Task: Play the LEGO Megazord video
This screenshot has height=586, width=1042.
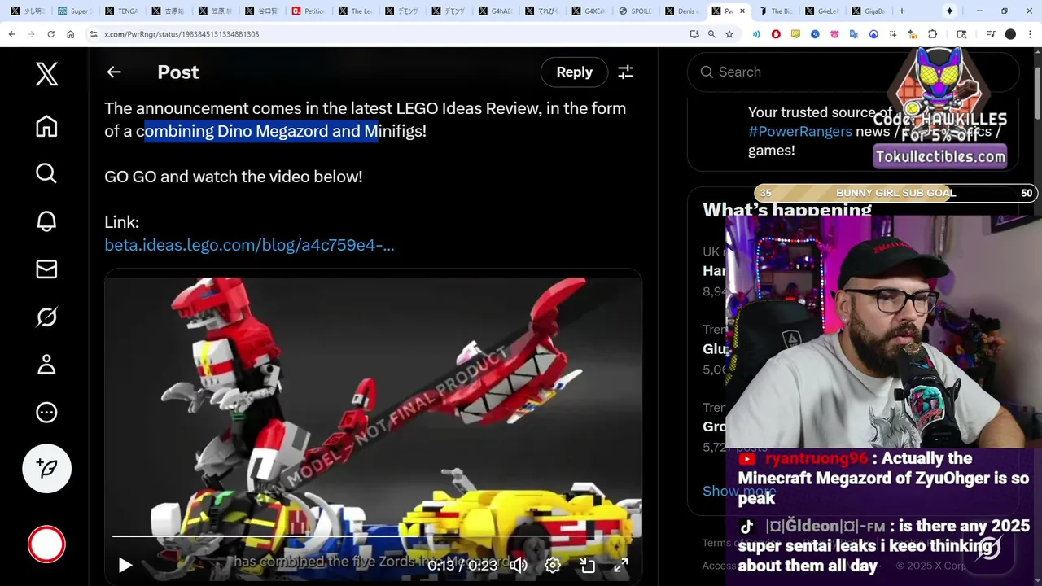Action: 125,565
